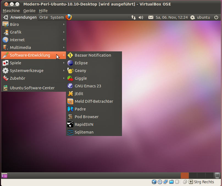Click the Giggle cherries icon
Viewport: 222px width, 186px height.
click(70, 78)
